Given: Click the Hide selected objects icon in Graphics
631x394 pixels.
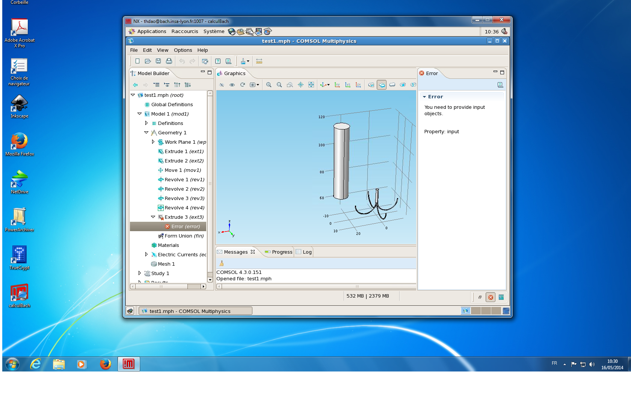Looking at the screenshot, I should point(222,85).
